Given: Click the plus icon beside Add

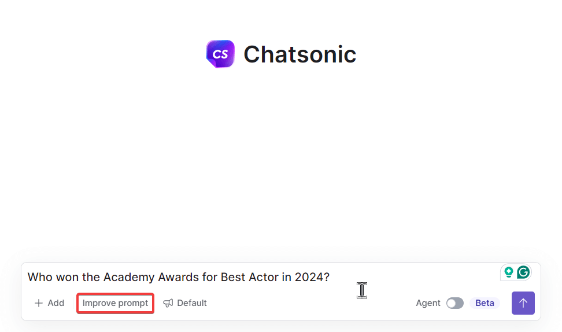Looking at the screenshot, I should coord(39,303).
